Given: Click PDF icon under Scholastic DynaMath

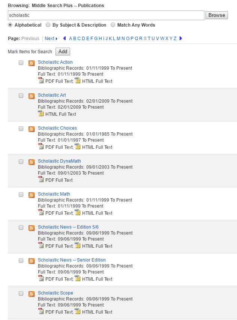Looking at the screenshot, I should [41, 179].
